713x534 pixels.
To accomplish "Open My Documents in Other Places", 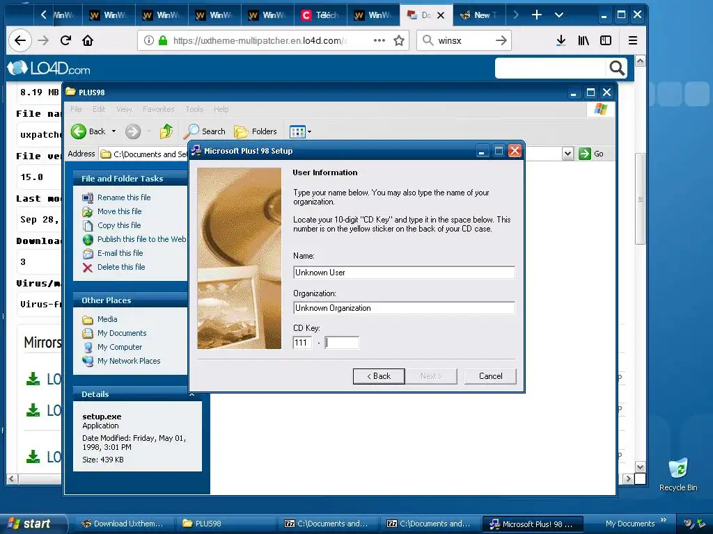I will tap(122, 333).
